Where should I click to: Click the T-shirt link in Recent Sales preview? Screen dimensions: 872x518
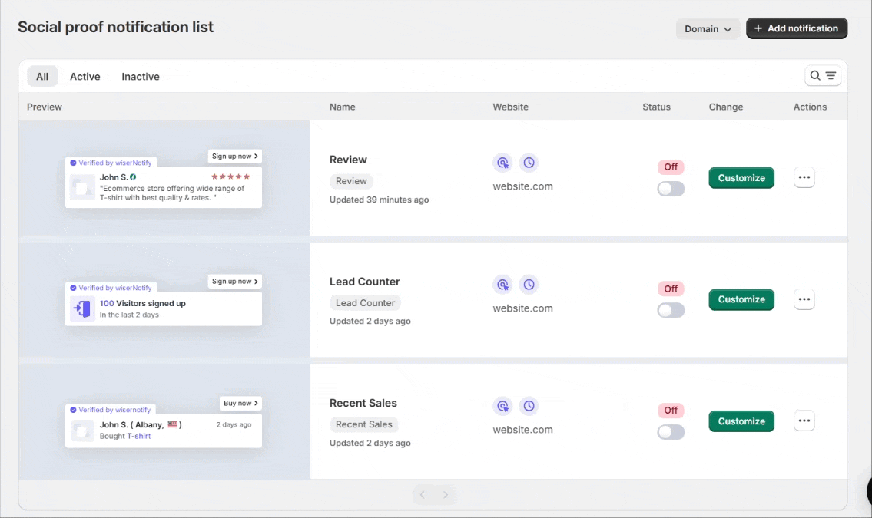(x=139, y=437)
